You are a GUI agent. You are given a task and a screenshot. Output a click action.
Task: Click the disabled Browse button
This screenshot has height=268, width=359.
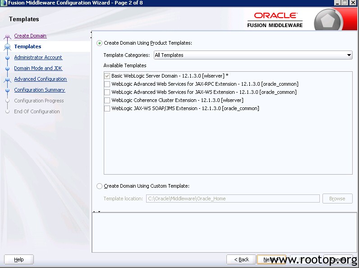(337, 199)
